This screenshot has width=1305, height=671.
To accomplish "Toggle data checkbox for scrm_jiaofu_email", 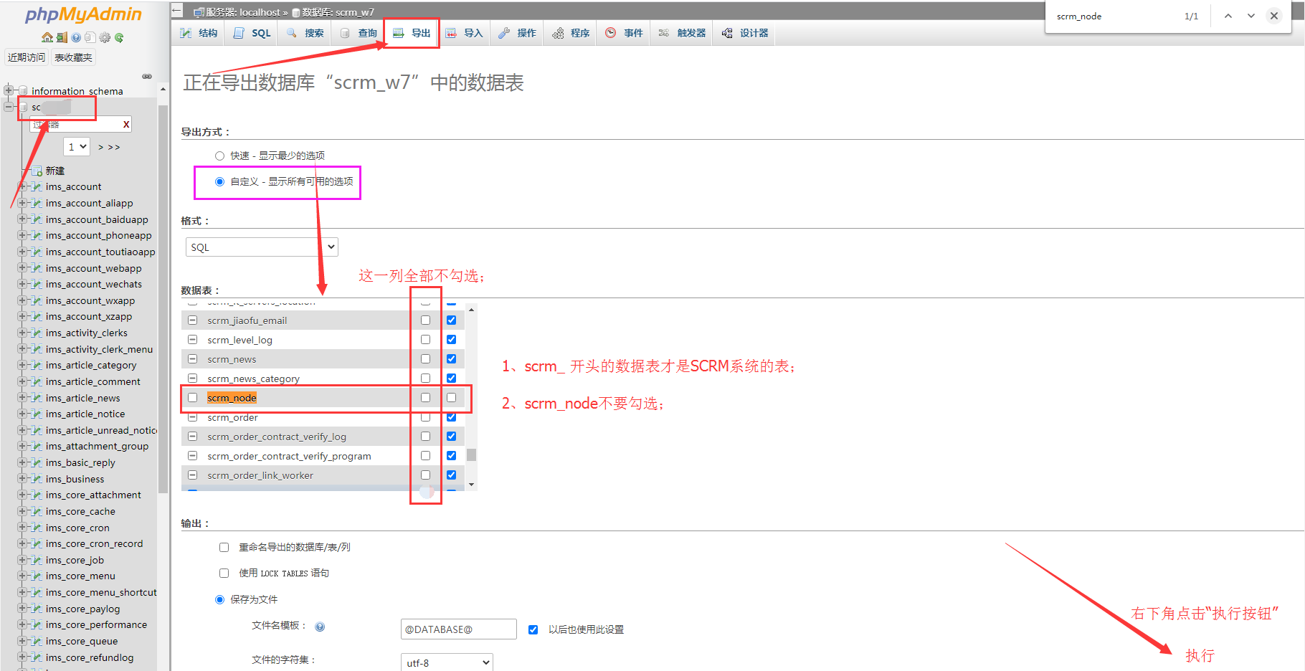I will click(x=452, y=320).
